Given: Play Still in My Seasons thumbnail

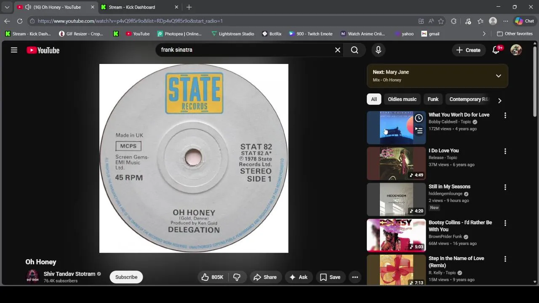Looking at the screenshot, I should click(x=396, y=199).
